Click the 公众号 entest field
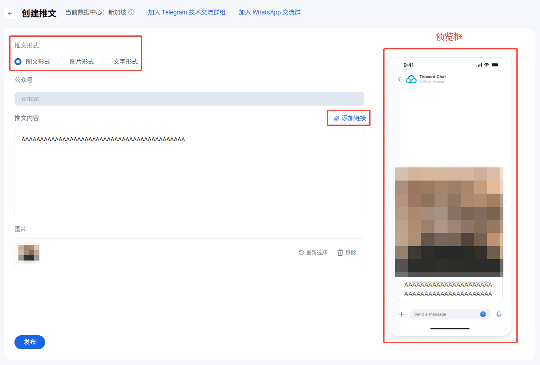The image size is (540, 365). 189,99
